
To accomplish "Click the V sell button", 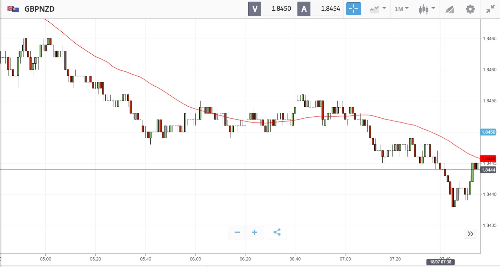I will [x=255, y=9].
